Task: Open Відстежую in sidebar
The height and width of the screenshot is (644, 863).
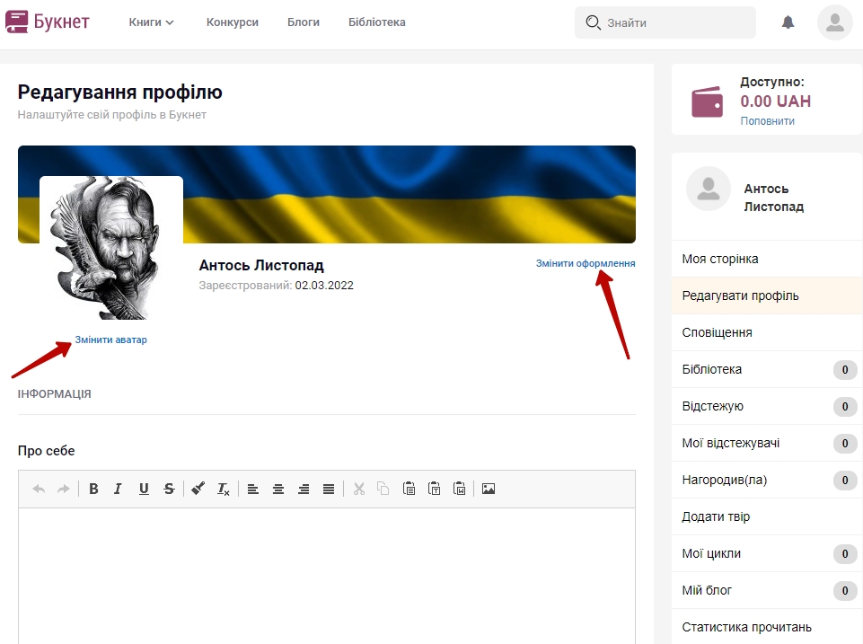Action: [x=767, y=406]
